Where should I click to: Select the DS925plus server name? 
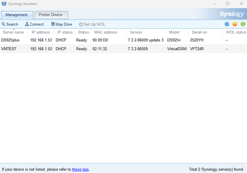(x=10, y=40)
